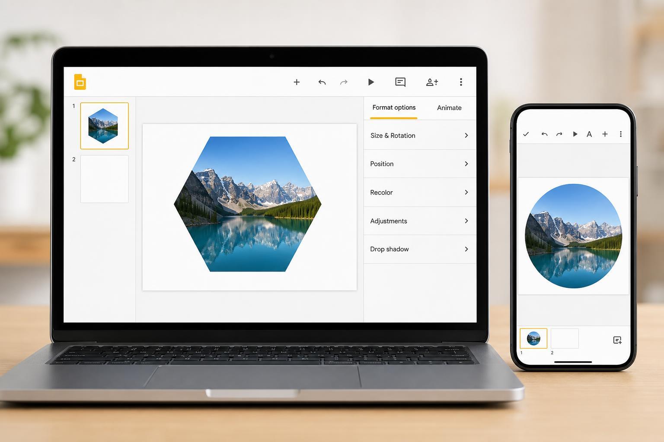This screenshot has height=442, width=664.
Task: Redo action in laptop toolbar
Action: coord(344,82)
